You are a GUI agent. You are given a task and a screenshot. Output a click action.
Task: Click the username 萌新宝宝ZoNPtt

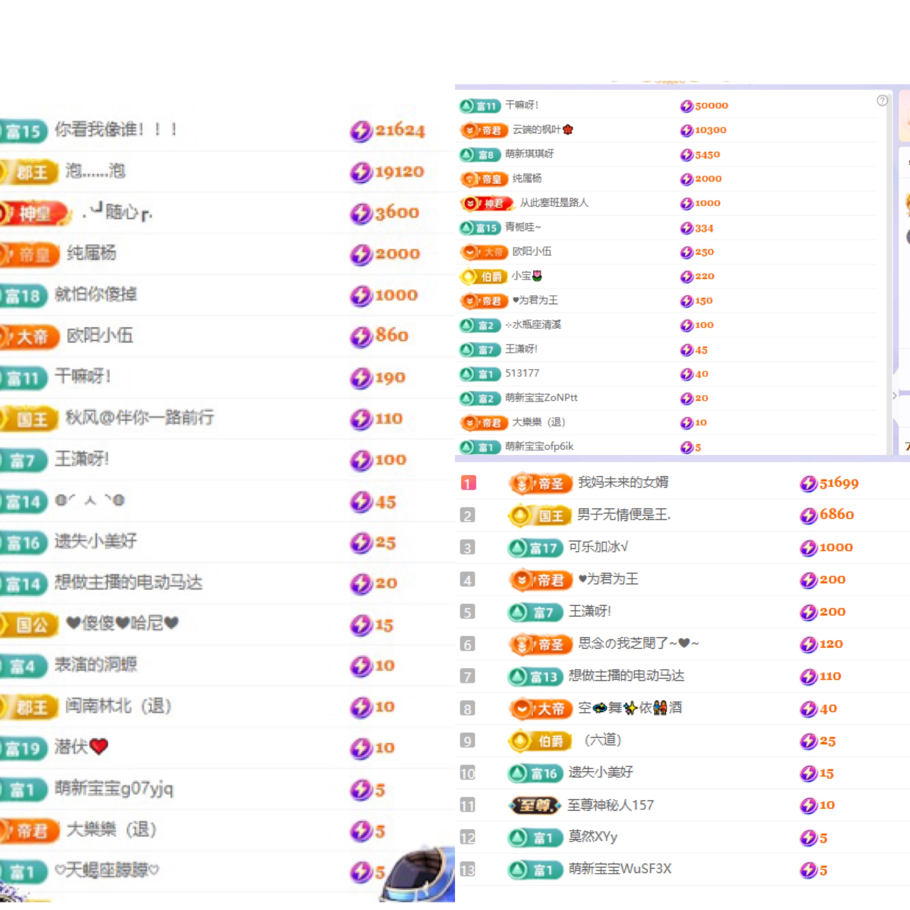click(x=542, y=398)
